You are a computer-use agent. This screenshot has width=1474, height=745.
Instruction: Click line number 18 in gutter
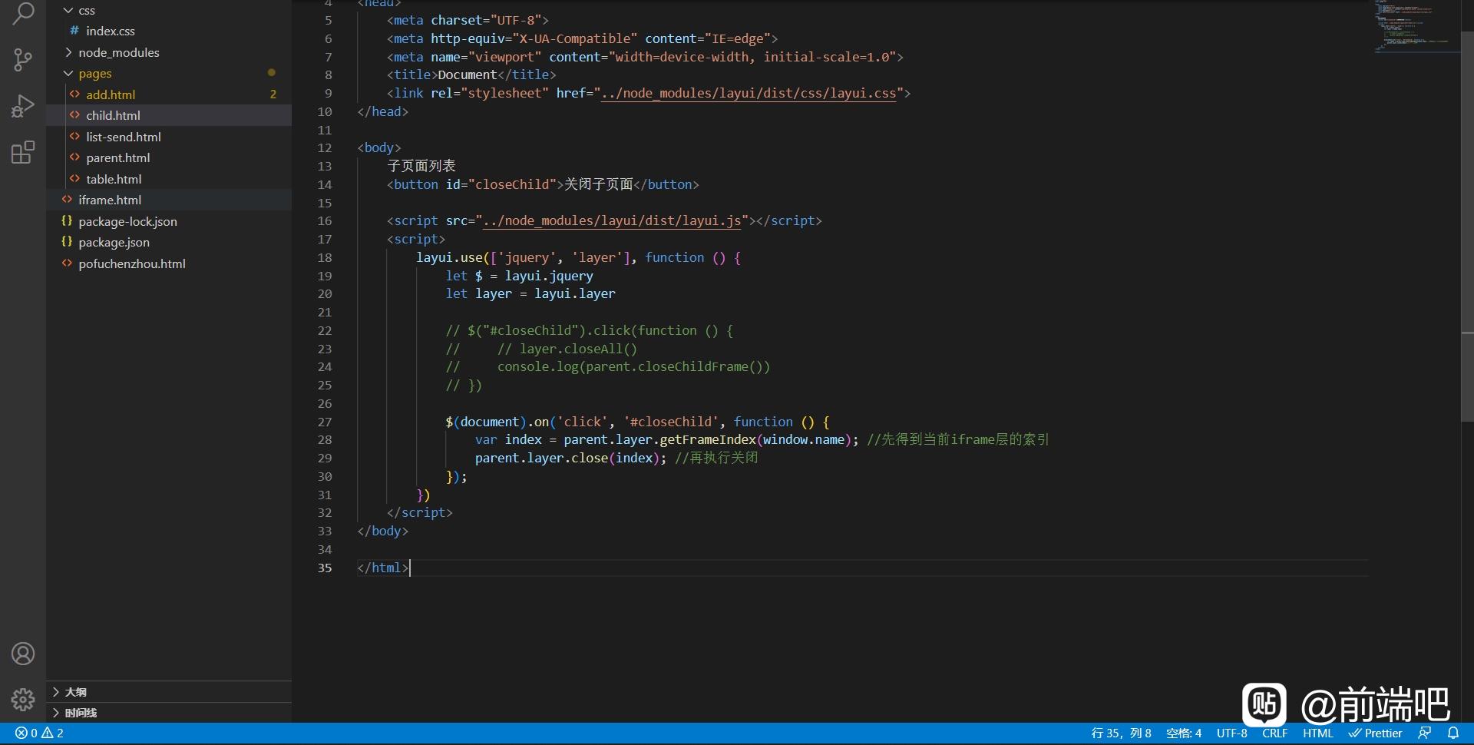[325, 257]
